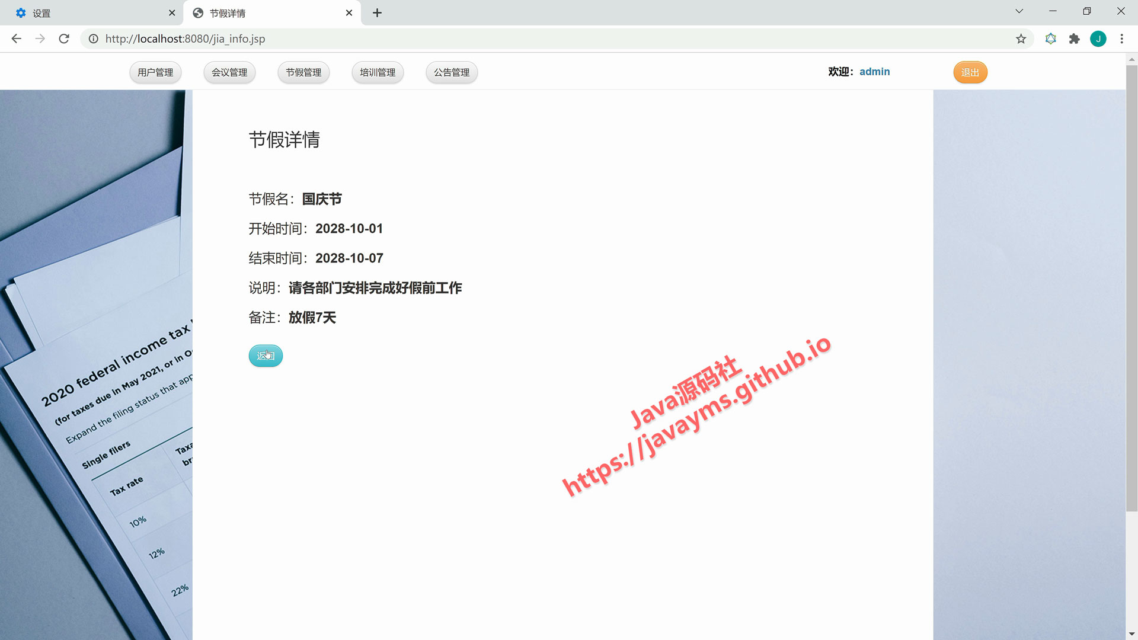Open 用户管理 menu
1138x640 pixels.
coord(155,72)
